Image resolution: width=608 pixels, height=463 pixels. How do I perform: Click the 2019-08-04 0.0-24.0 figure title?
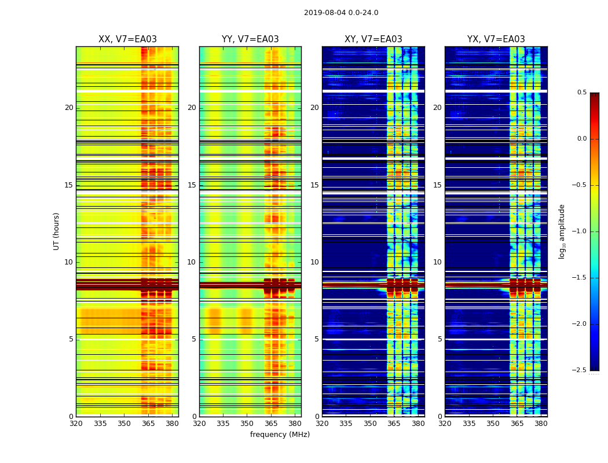[x=341, y=13]
